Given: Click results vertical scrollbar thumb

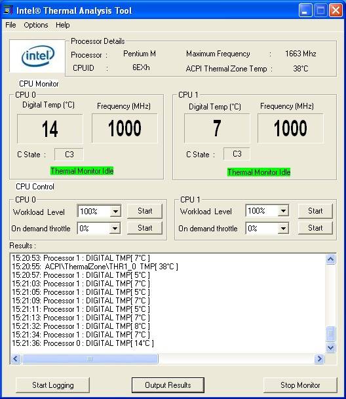Looking at the screenshot, I should click(x=330, y=333).
